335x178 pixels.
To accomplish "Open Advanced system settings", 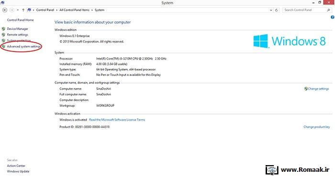I will pyautogui.click(x=24, y=46).
